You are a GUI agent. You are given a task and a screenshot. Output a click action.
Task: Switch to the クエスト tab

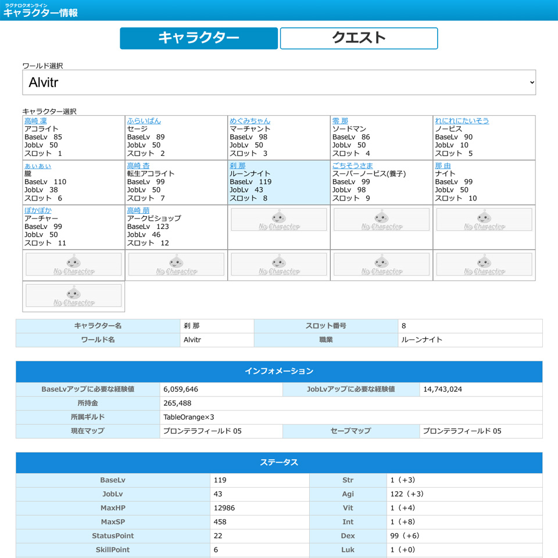tap(359, 38)
